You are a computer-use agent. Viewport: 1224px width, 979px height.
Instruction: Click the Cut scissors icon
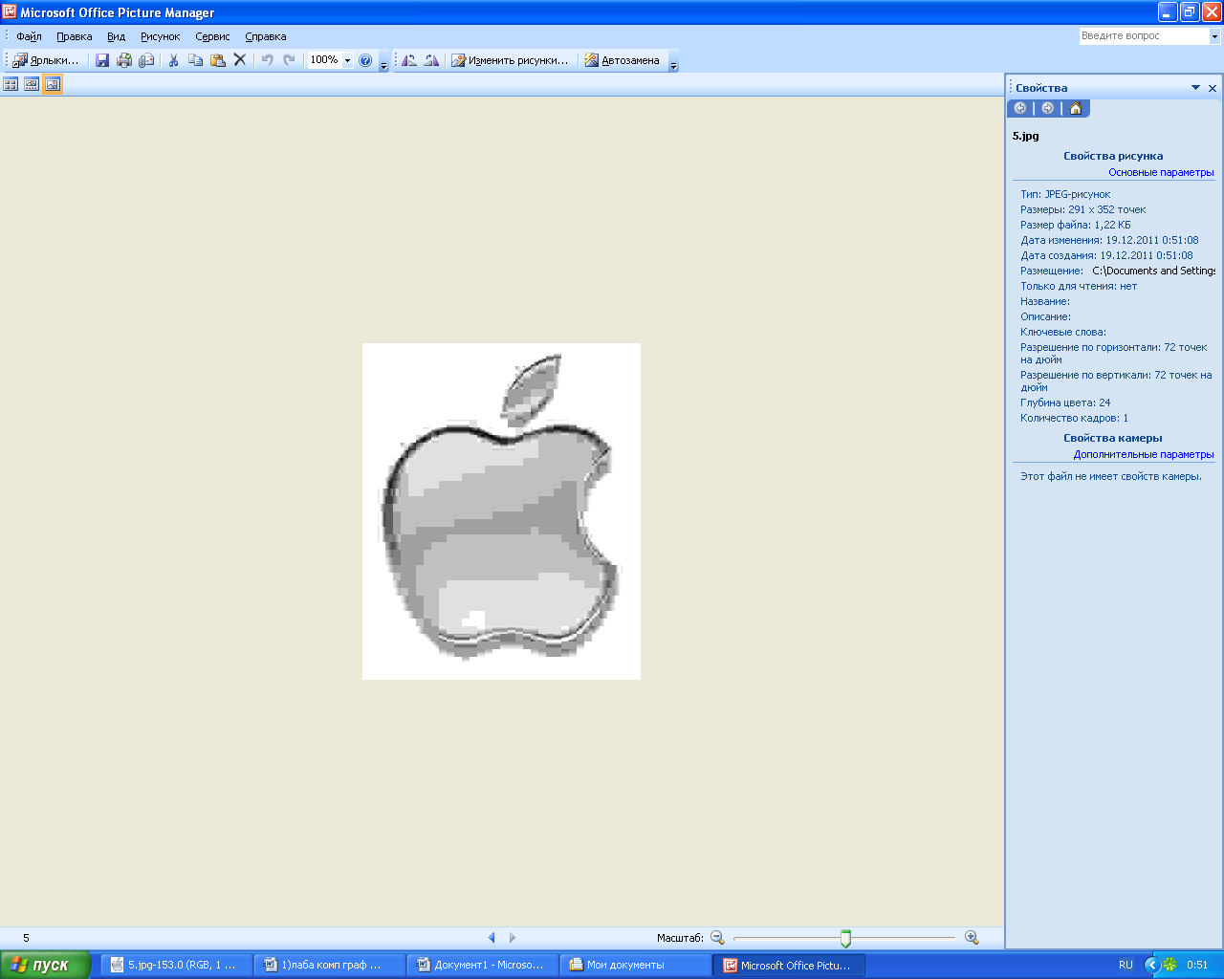[174, 60]
